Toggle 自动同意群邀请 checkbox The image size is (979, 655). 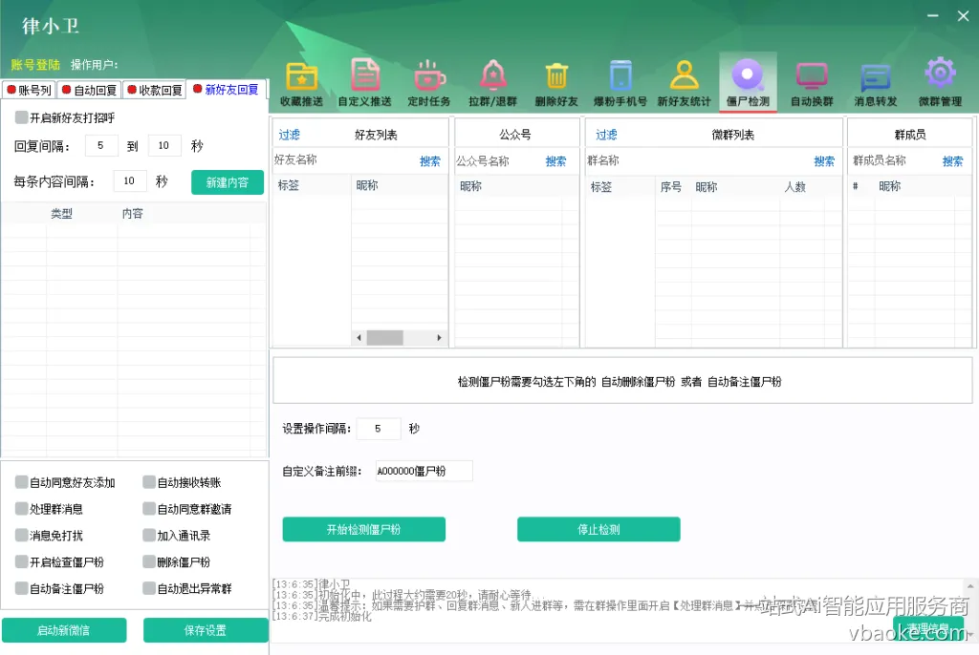[x=148, y=508]
